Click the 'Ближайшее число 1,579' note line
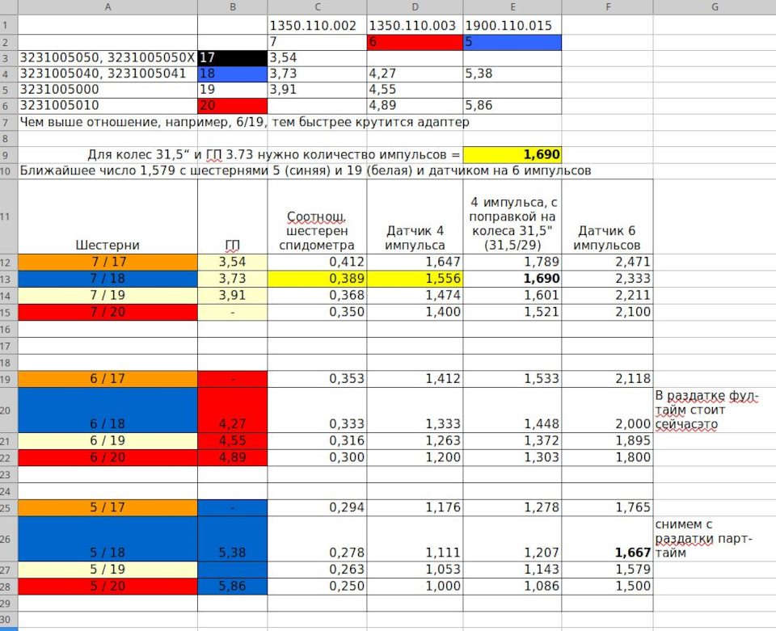The image size is (776, 631). (306, 171)
